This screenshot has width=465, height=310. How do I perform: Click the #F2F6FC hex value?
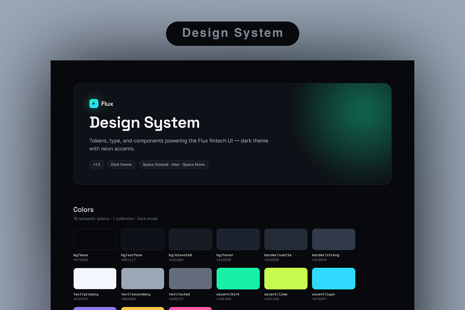click(81, 299)
